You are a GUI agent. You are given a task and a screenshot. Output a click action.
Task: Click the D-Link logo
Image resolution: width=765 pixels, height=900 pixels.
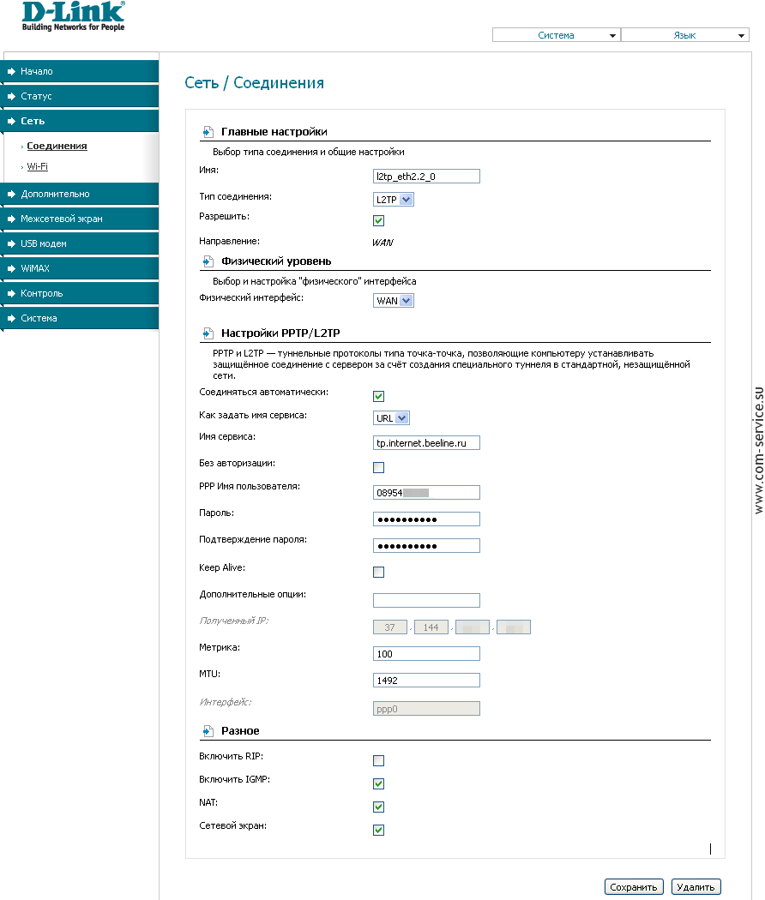tap(73, 16)
